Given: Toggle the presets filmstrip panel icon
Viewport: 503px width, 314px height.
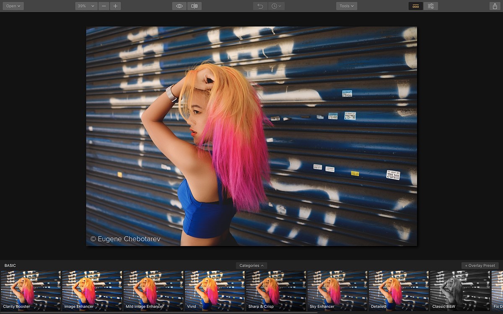Looking at the screenshot, I should pos(415,6).
